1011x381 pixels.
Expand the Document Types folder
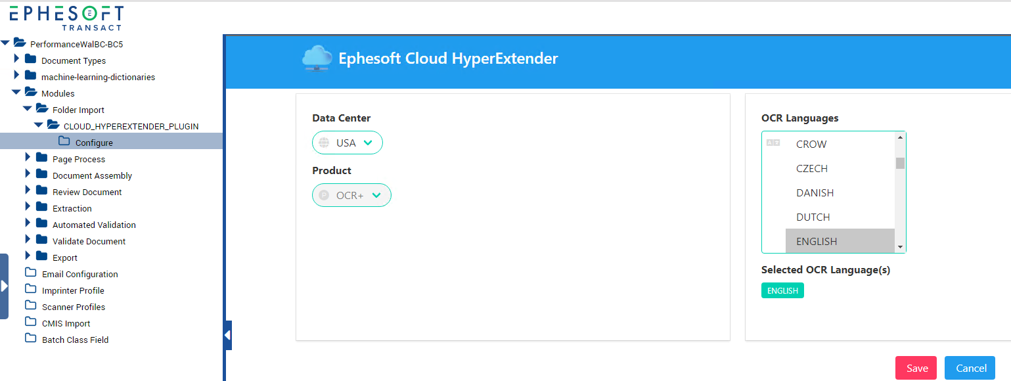tap(16, 59)
